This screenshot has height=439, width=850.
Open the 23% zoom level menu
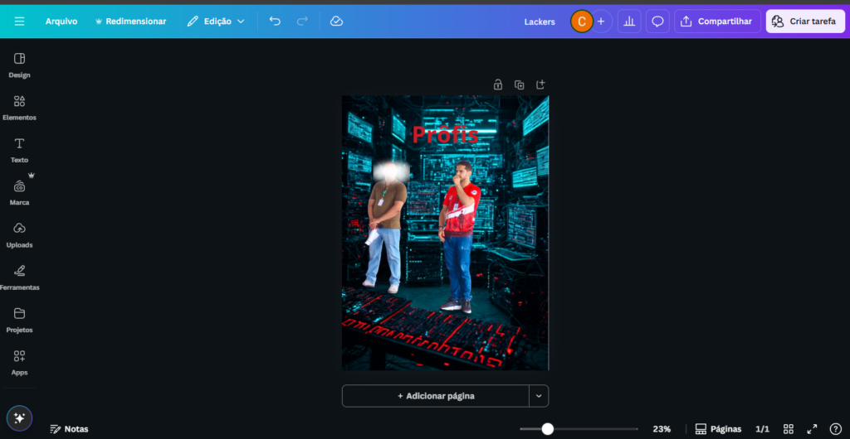662,429
